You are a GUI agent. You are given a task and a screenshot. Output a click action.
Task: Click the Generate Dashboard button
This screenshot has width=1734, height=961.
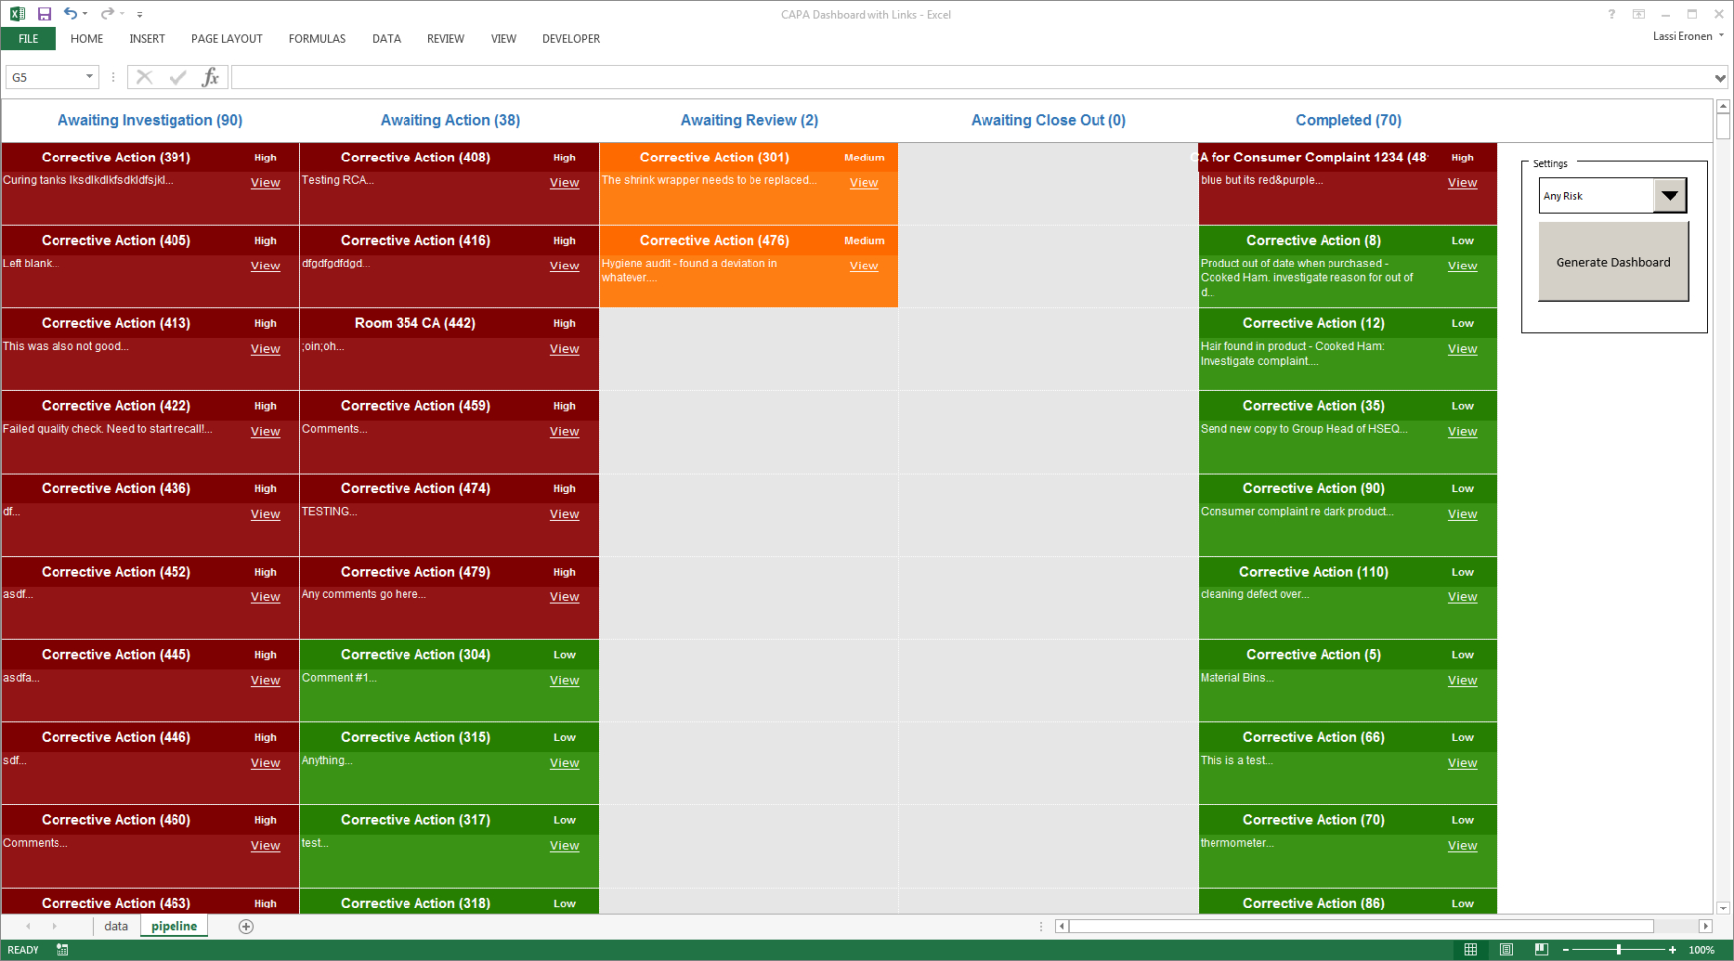click(1613, 261)
